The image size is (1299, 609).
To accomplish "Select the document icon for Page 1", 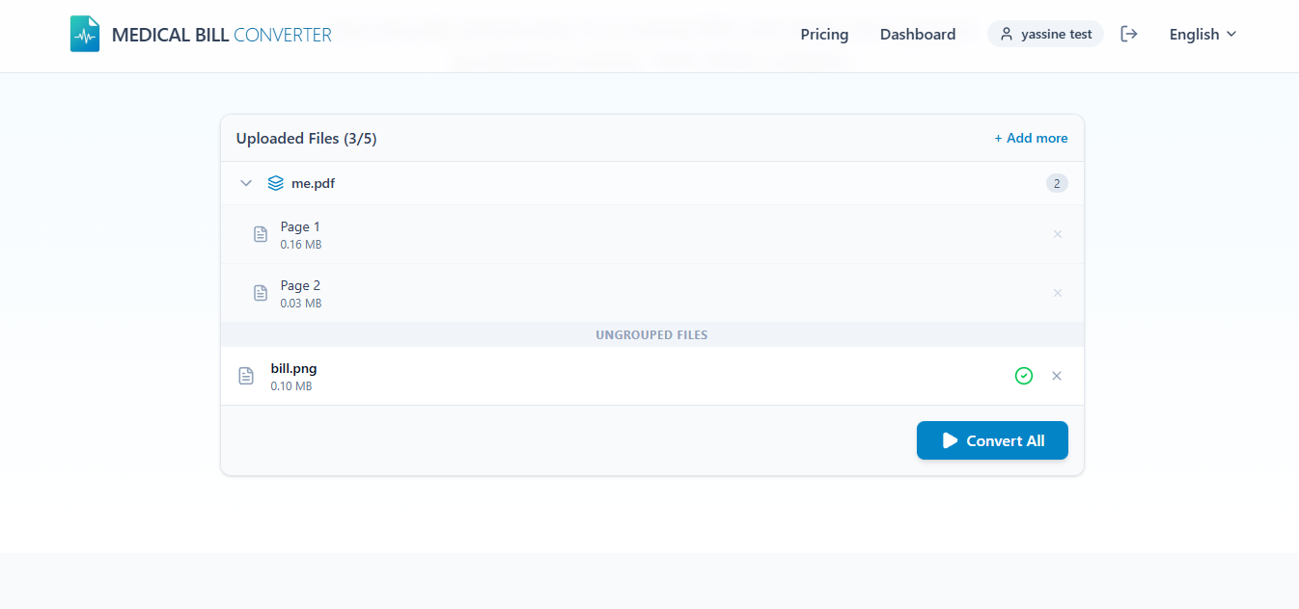I will pyautogui.click(x=261, y=233).
